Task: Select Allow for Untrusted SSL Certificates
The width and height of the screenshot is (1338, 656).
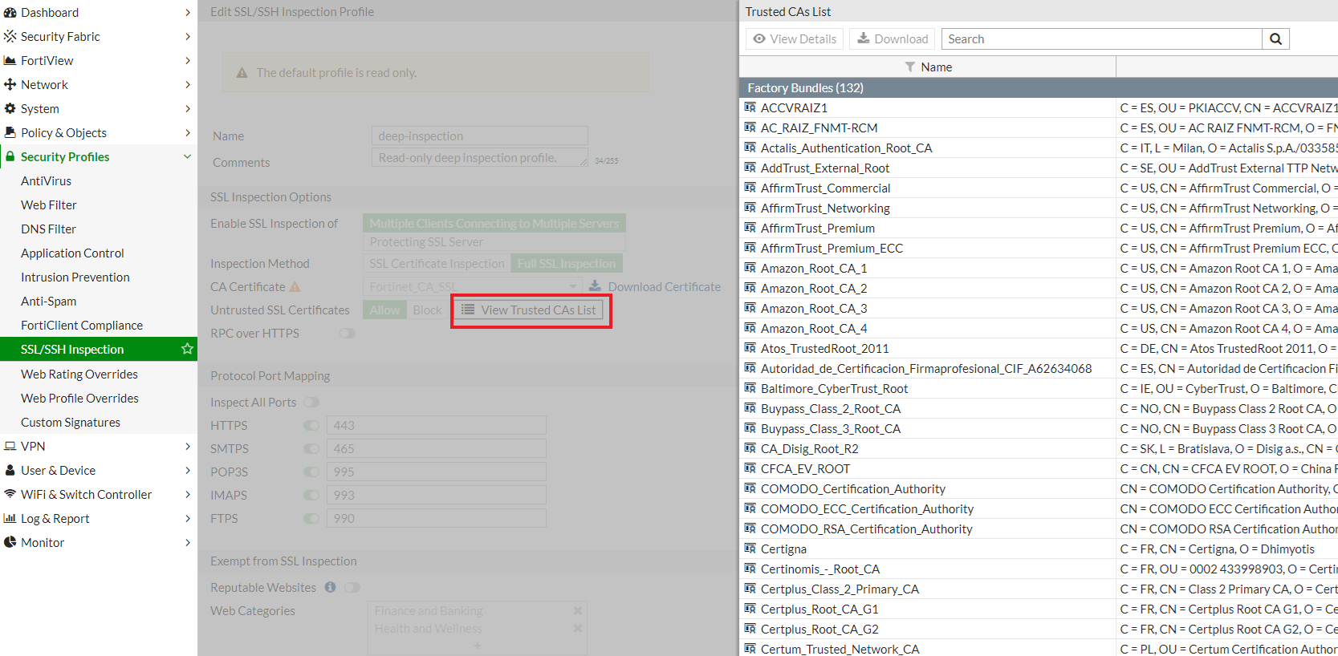Action: (x=384, y=310)
